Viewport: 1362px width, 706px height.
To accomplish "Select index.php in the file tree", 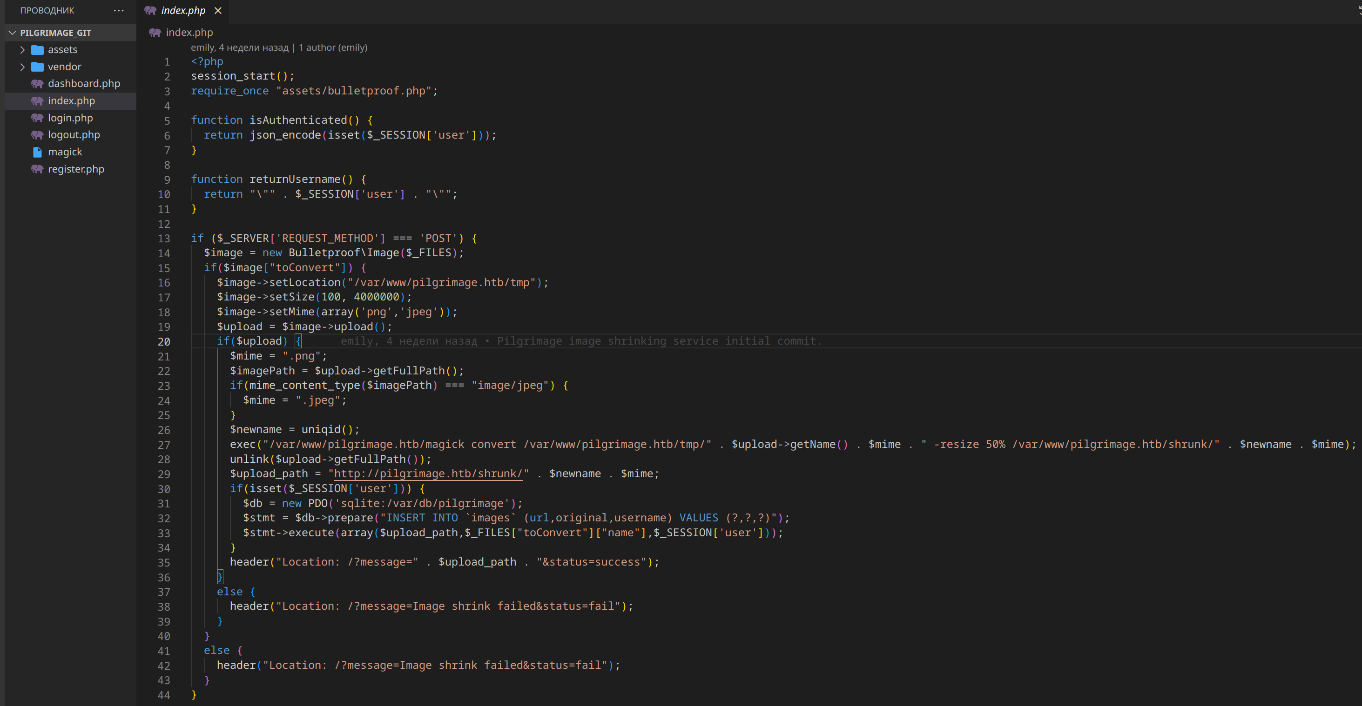I will coord(71,100).
